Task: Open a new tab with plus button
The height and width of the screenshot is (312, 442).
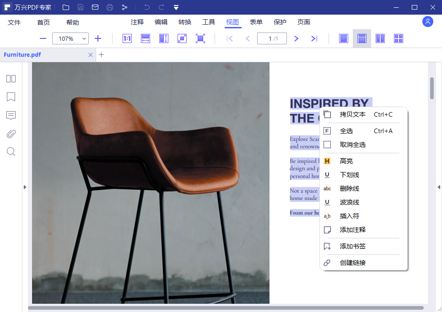Action: tap(102, 55)
